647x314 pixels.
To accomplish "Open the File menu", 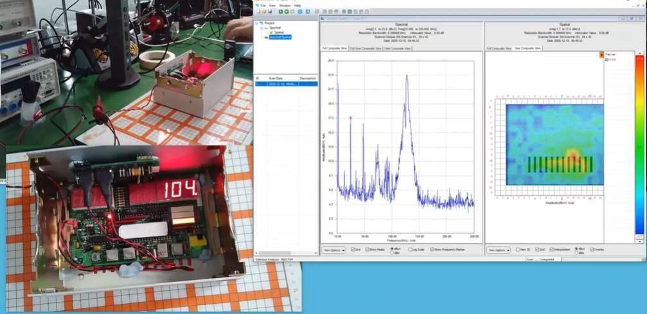I will pyautogui.click(x=263, y=5).
